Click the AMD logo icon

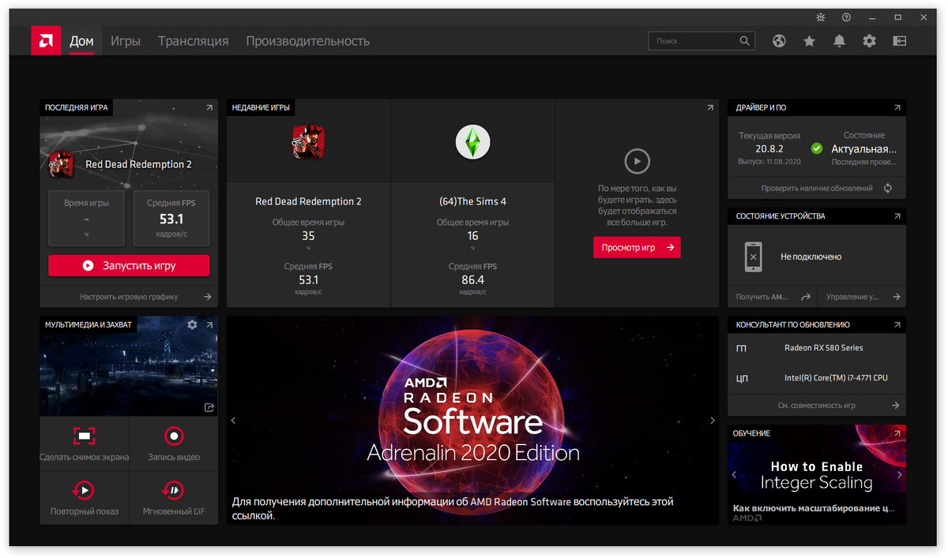(47, 41)
